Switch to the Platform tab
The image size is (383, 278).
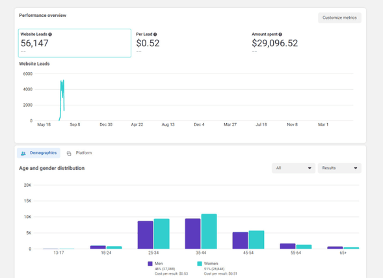[79, 153]
